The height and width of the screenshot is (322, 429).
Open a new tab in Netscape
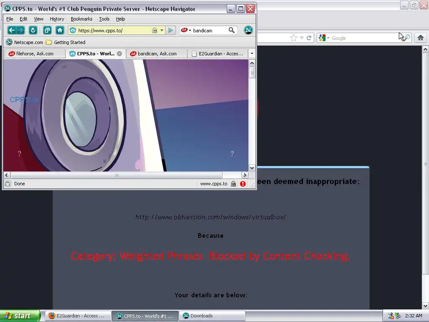pyautogui.click(x=47, y=30)
